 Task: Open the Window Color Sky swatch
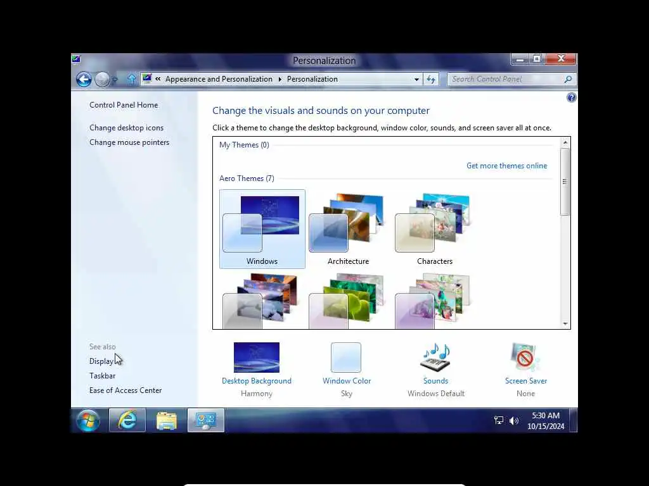[x=346, y=357]
